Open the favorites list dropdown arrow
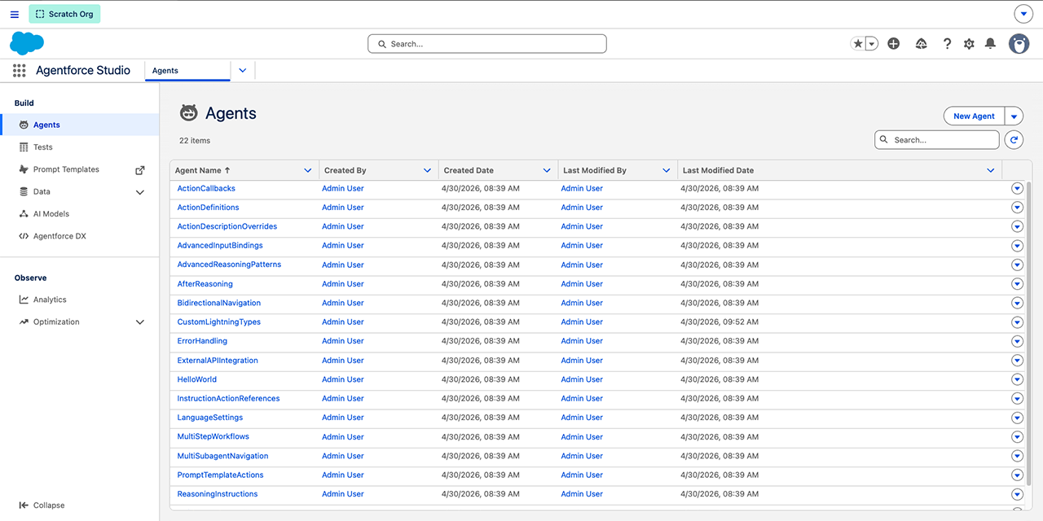Screen dimensions: 1043x521 [872, 44]
